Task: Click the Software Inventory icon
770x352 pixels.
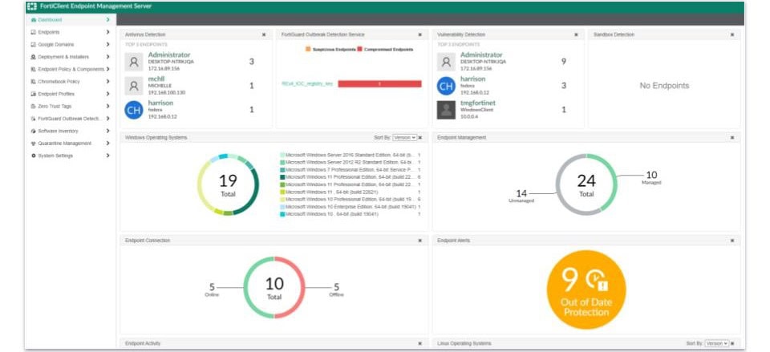Action: click(x=34, y=131)
